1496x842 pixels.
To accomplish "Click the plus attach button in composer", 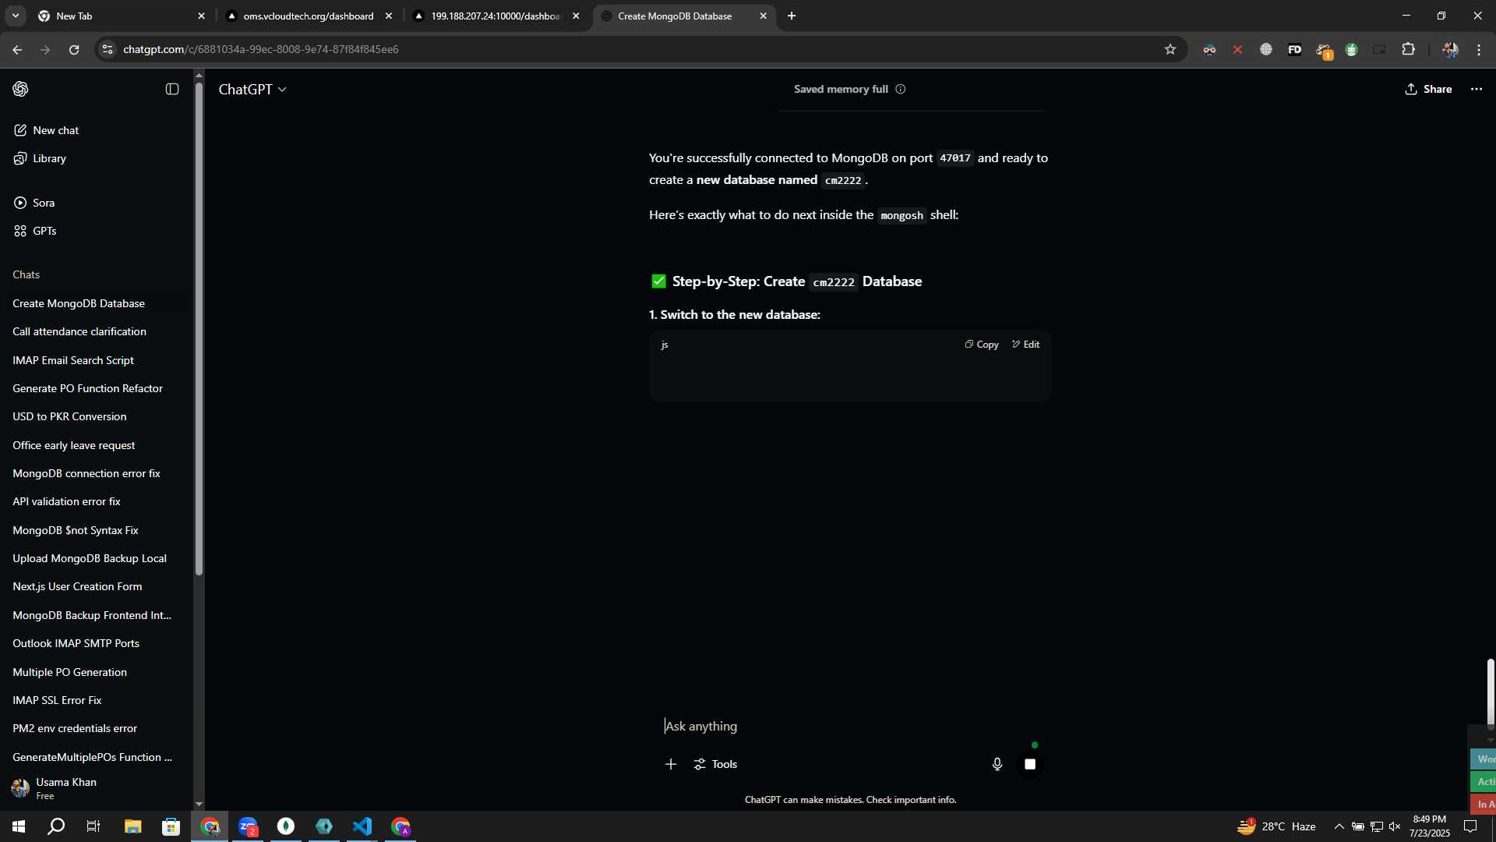I will (x=671, y=764).
